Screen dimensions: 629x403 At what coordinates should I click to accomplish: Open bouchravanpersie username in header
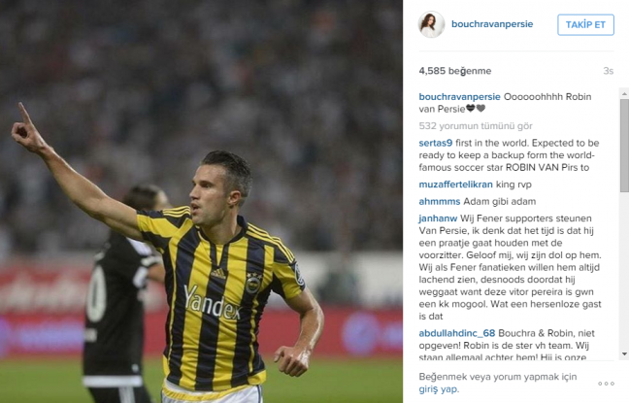(492, 24)
